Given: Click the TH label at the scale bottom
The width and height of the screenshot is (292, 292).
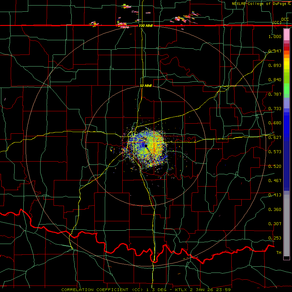Looking at the screenshot, I should (x=279, y=253).
